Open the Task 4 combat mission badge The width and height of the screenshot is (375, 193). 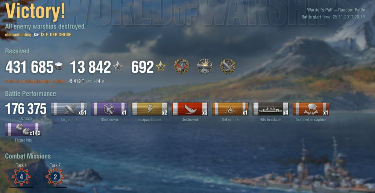(x=21, y=177)
